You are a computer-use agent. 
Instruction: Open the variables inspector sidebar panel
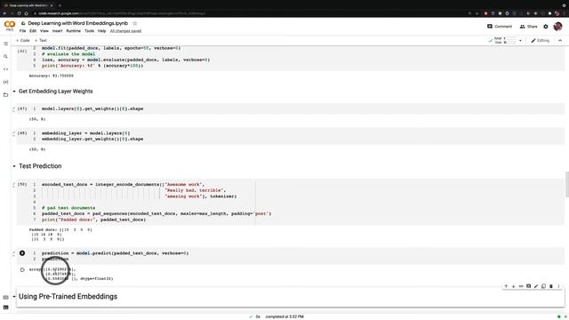click(5, 82)
